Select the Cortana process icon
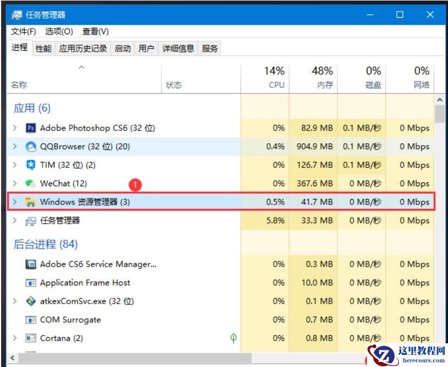 [x=32, y=338]
